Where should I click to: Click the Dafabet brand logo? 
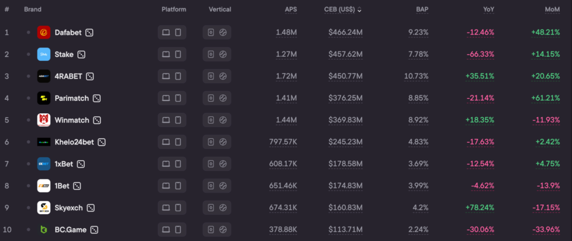pyautogui.click(x=44, y=32)
